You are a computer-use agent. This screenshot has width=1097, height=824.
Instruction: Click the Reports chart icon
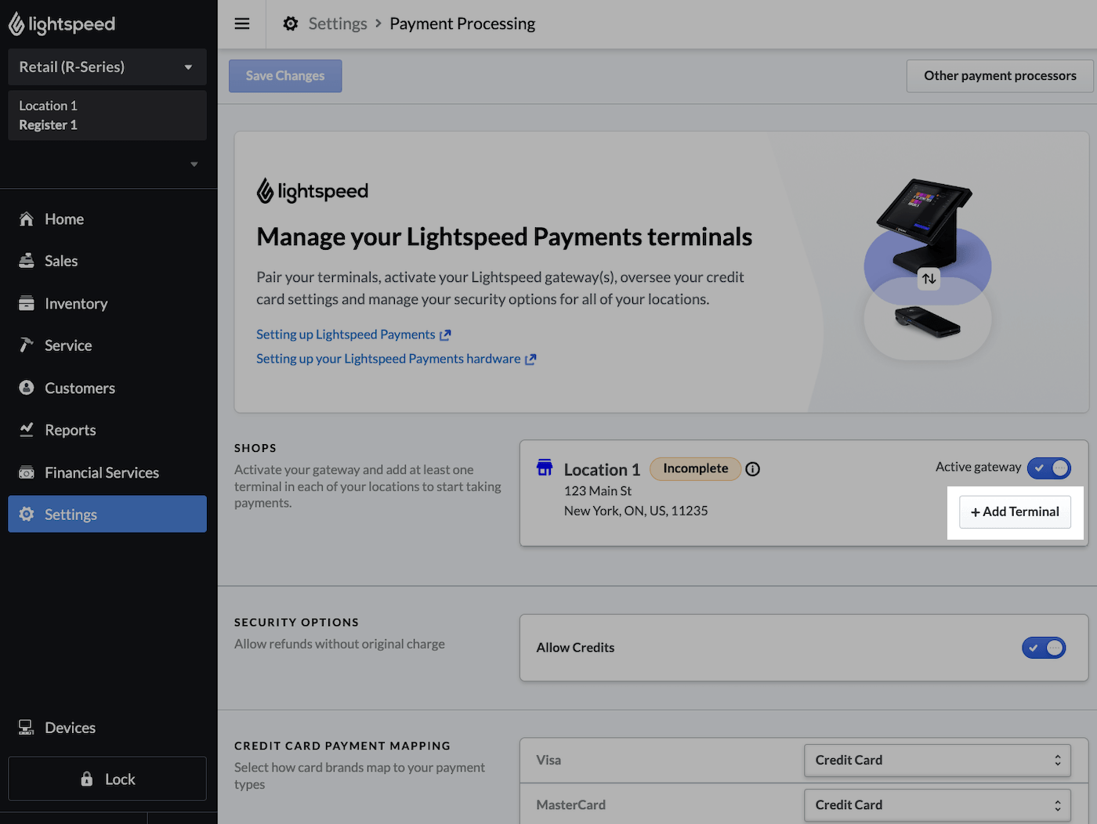coord(27,430)
